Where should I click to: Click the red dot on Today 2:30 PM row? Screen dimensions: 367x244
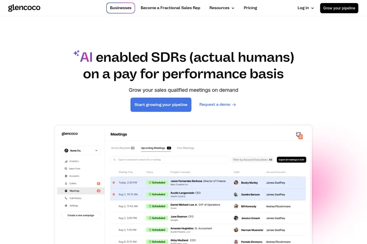tap(114, 183)
